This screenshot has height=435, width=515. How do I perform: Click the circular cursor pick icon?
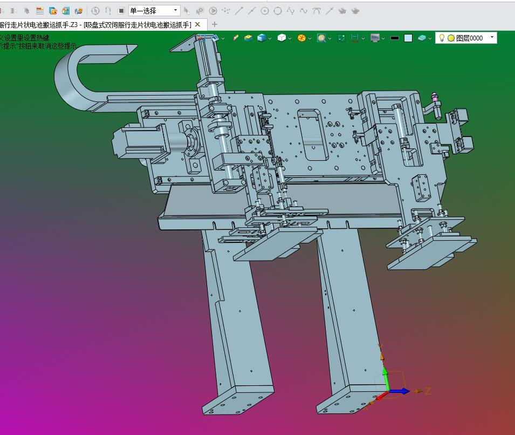(x=95, y=11)
